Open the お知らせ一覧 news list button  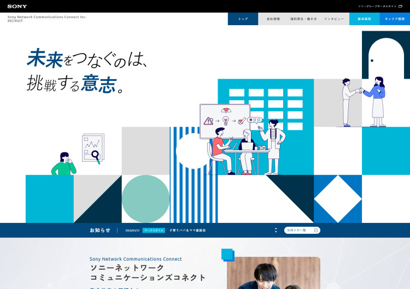302,231
